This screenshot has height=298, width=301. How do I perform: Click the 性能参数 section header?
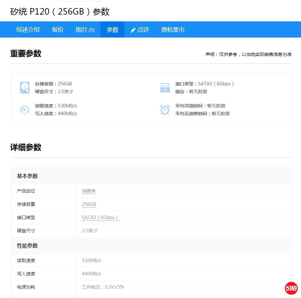(x=27, y=246)
